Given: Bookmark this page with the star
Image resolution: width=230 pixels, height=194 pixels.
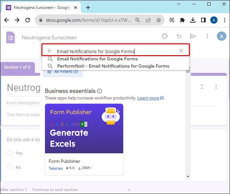Looking at the screenshot, I should pos(159,20).
